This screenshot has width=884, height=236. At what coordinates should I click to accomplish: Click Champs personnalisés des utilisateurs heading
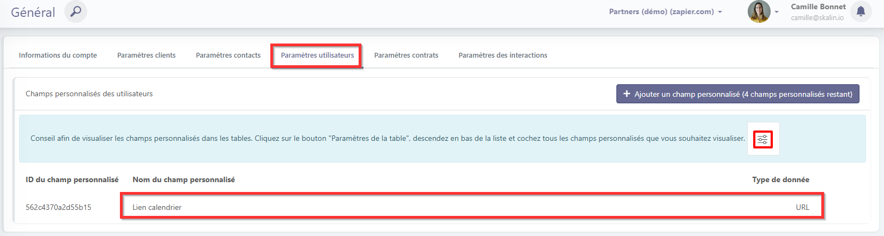89,94
